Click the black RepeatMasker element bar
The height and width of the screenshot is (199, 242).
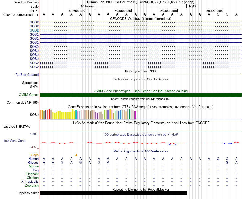pos(113,193)
